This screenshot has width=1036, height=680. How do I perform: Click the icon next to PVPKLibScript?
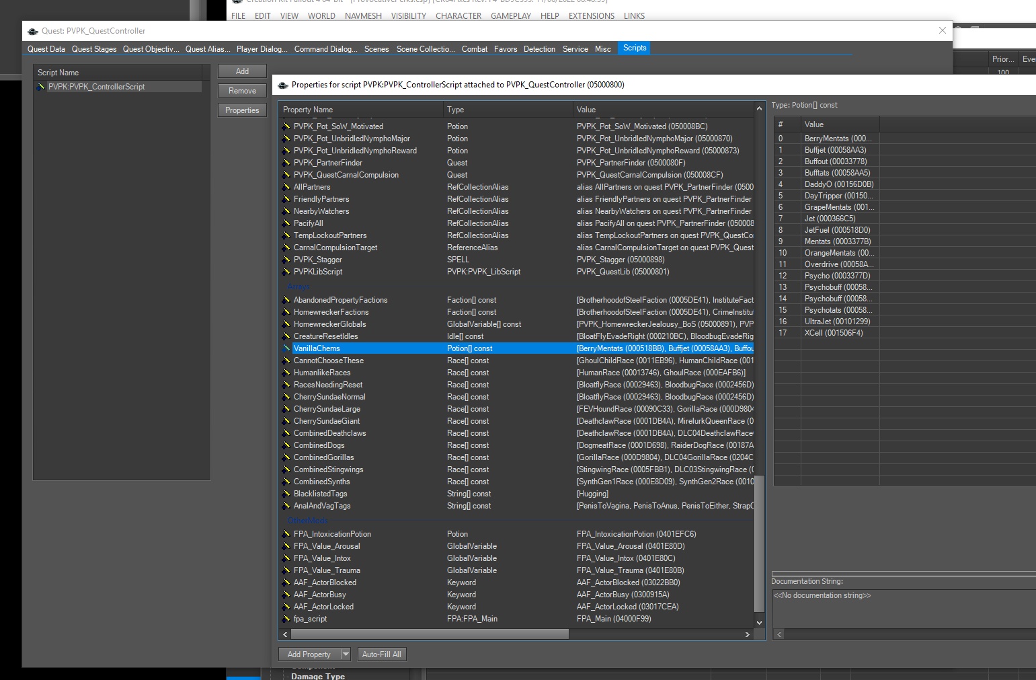coord(286,272)
